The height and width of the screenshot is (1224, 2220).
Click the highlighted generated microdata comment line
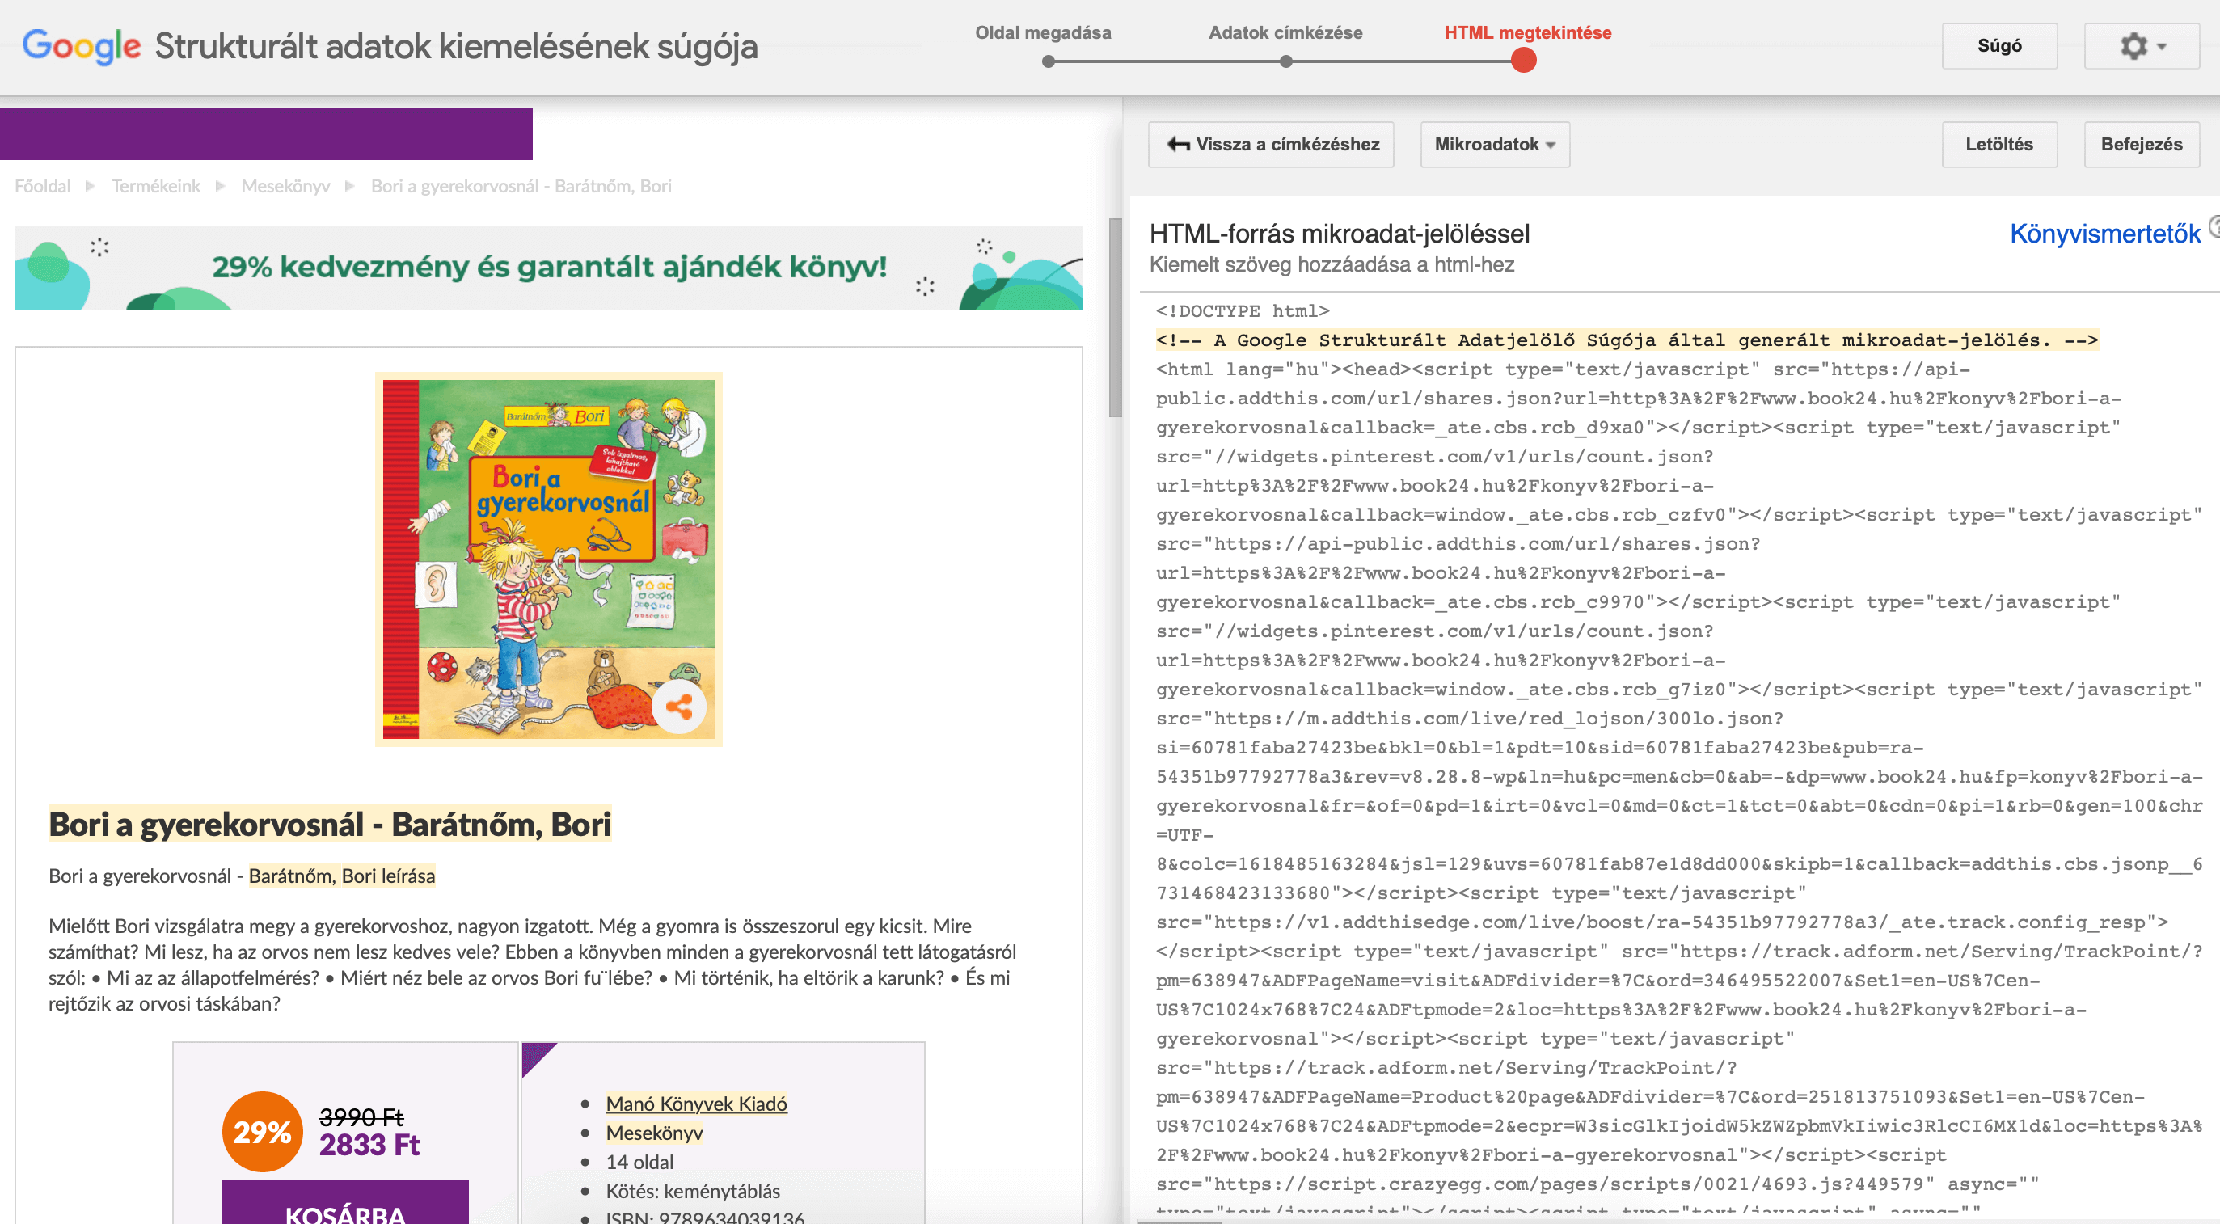click(1627, 340)
